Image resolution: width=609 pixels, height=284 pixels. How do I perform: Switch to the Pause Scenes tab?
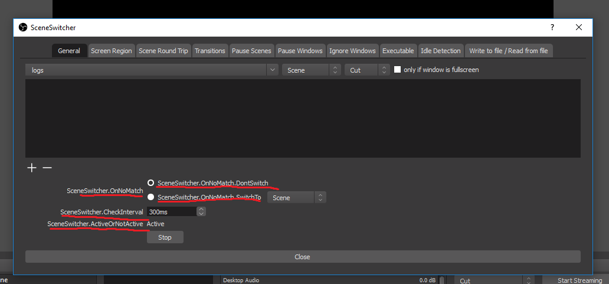[x=251, y=51]
